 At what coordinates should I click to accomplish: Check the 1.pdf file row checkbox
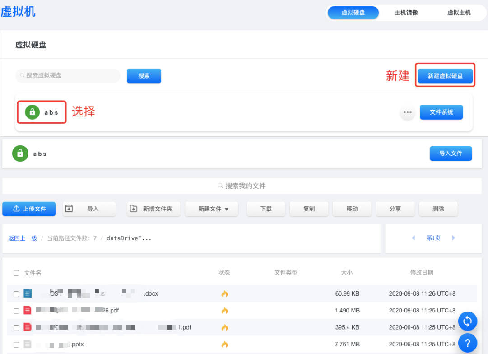[17, 327]
